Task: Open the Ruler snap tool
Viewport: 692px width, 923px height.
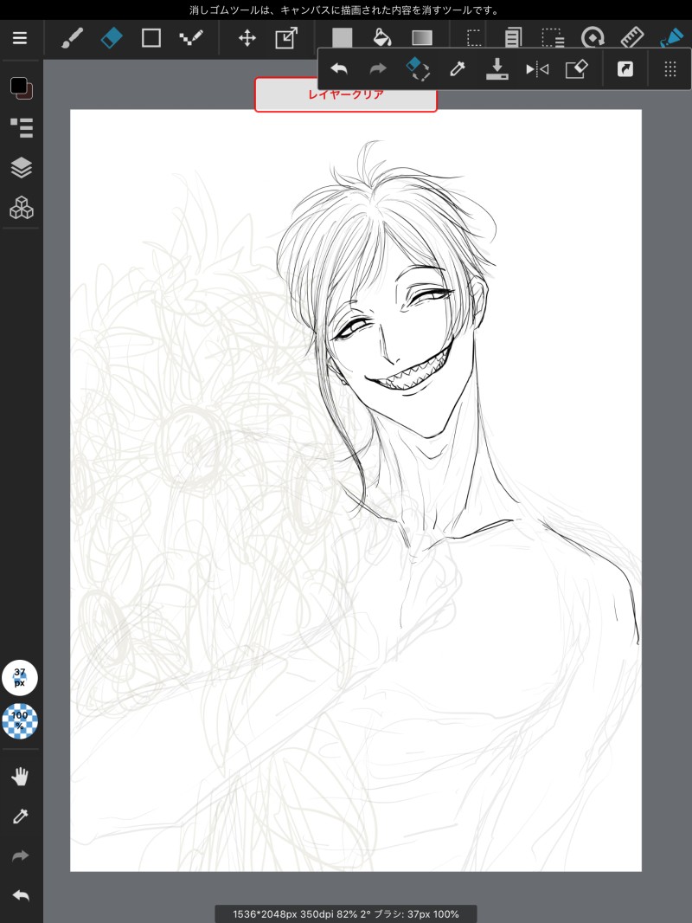Action: pos(632,38)
